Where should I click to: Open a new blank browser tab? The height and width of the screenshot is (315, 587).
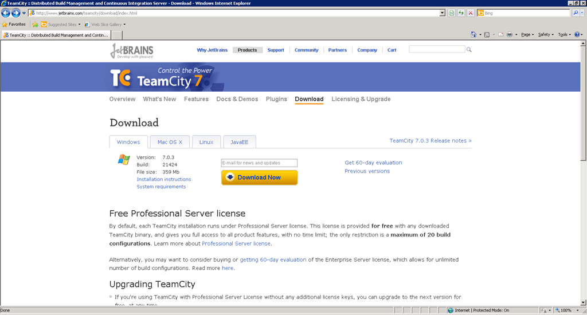click(117, 35)
